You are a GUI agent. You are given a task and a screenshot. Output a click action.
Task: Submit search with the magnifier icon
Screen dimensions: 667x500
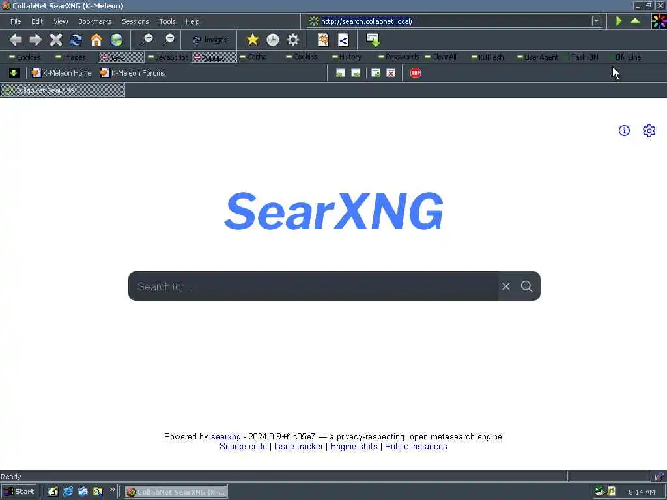(x=526, y=286)
